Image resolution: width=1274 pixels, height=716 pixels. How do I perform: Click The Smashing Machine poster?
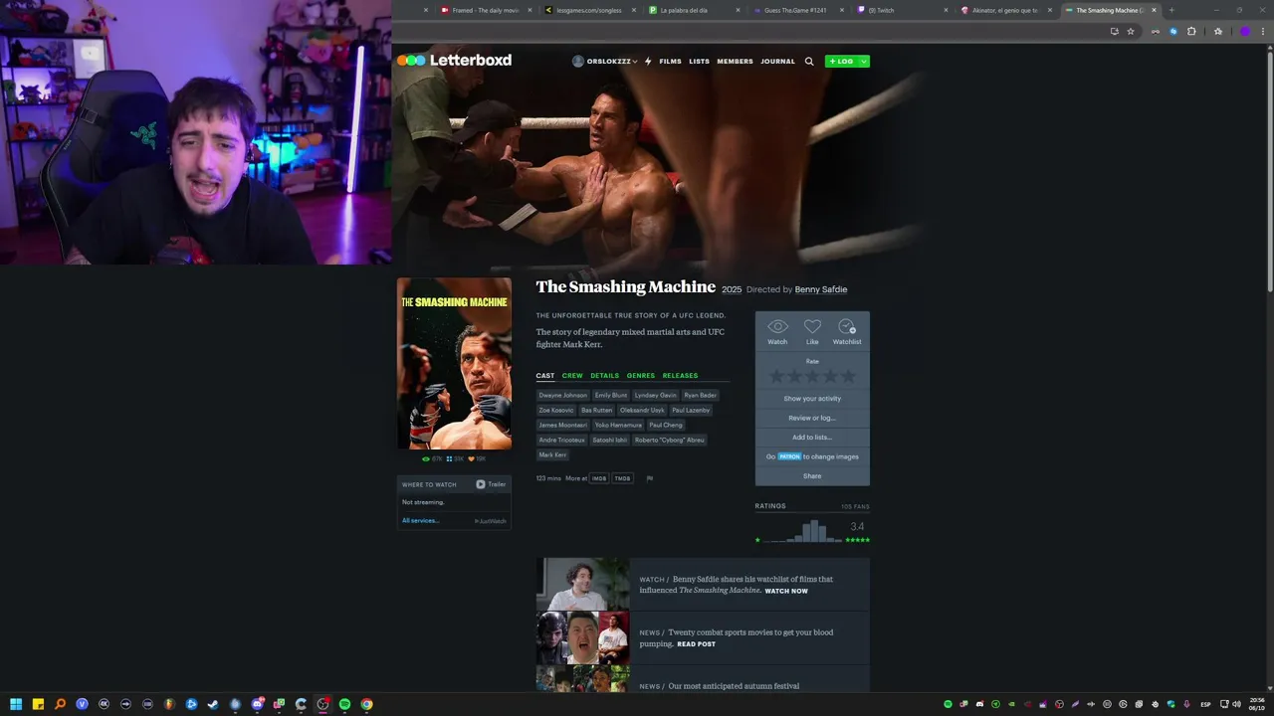454,364
